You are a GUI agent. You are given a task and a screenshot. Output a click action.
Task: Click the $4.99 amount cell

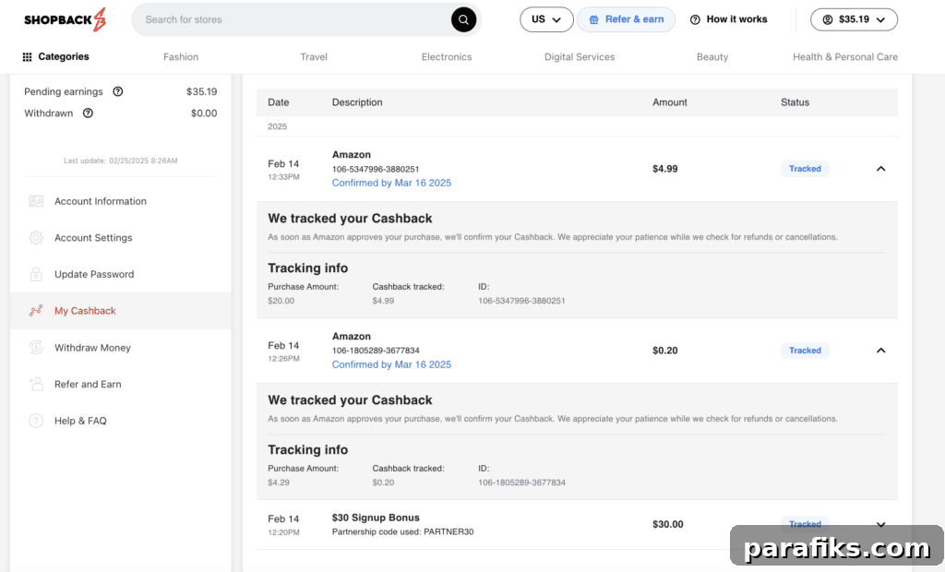(x=664, y=169)
